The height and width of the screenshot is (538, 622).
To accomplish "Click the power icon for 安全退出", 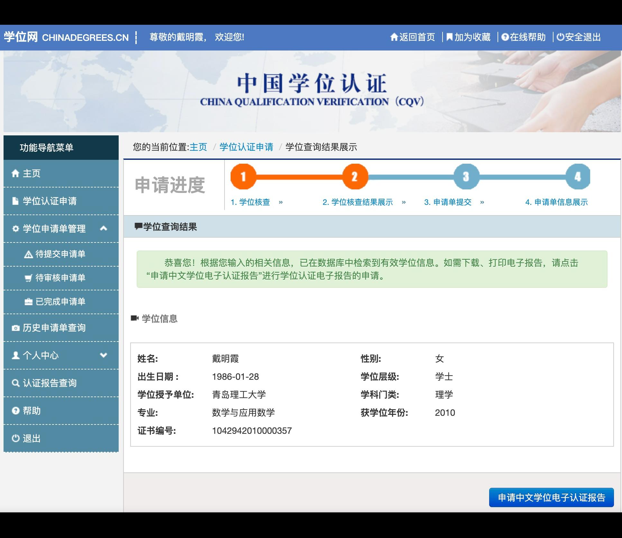I will point(560,37).
